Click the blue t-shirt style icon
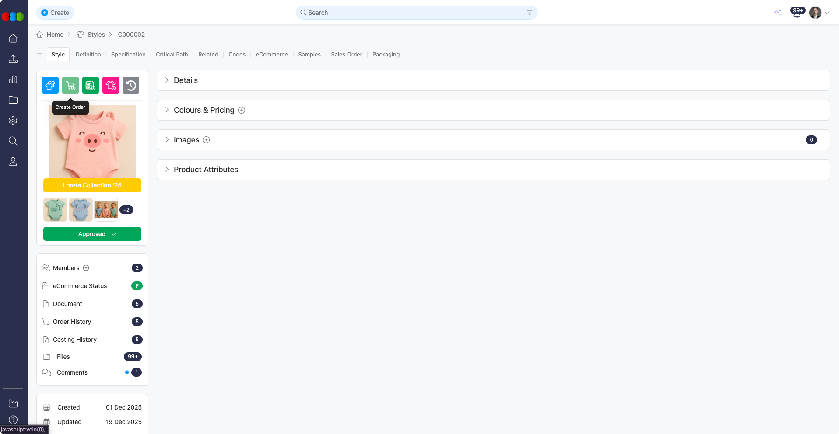This screenshot has height=434, width=839. pyautogui.click(x=50, y=85)
